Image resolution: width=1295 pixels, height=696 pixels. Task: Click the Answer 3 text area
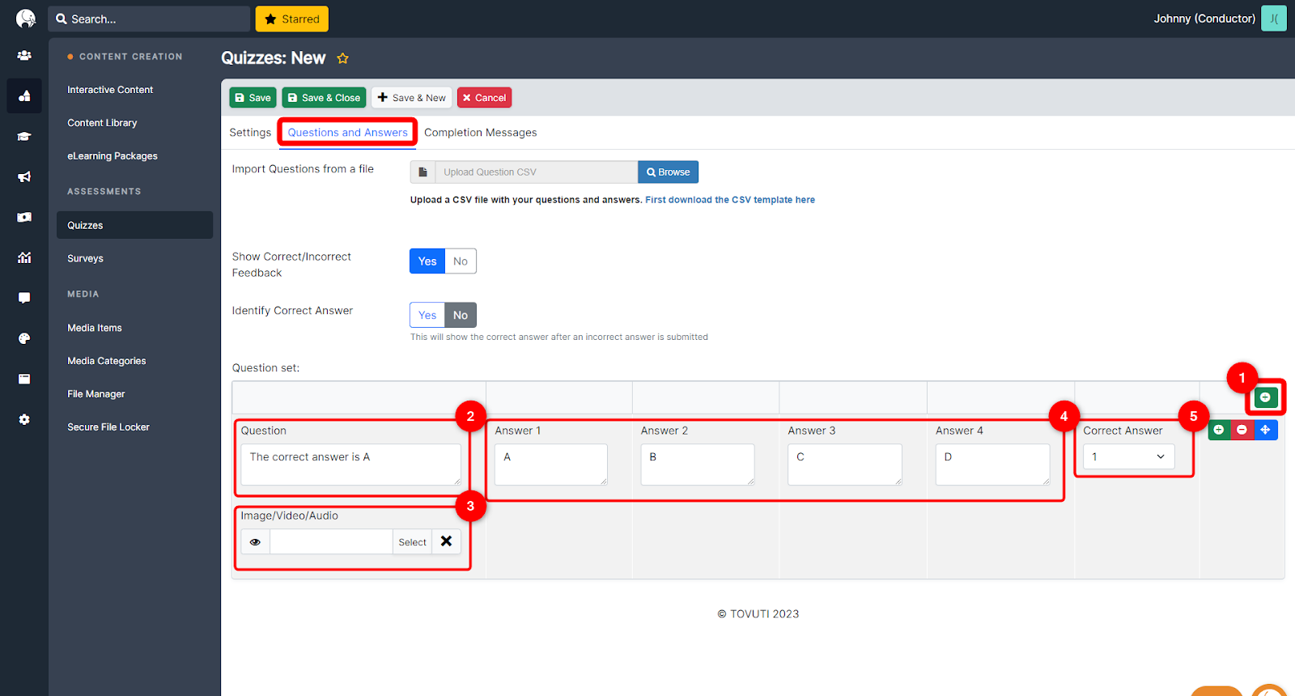pyautogui.click(x=845, y=465)
